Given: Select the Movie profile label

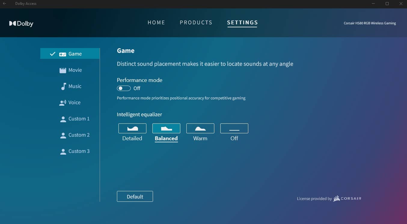Looking at the screenshot, I should pyautogui.click(x=75, y=70).
